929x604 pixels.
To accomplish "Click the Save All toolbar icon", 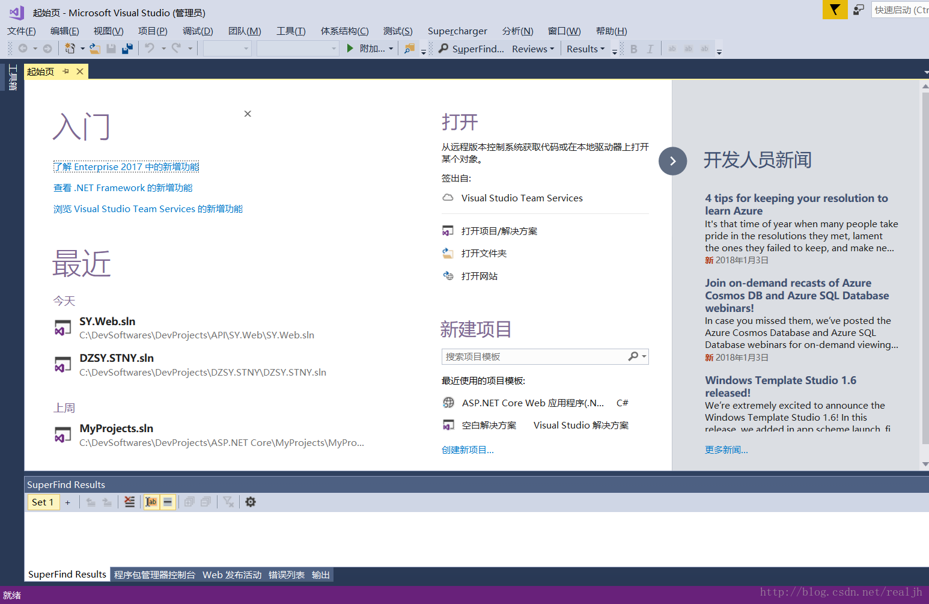I will coord(127,49).
